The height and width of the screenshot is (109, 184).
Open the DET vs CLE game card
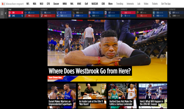112,13
